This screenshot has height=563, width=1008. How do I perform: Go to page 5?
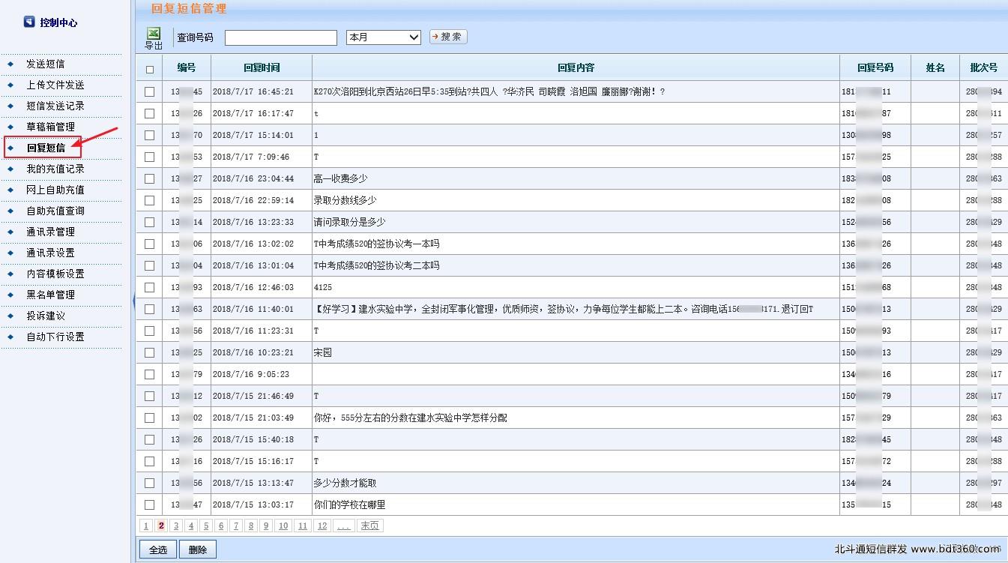(x=206, y=526)
